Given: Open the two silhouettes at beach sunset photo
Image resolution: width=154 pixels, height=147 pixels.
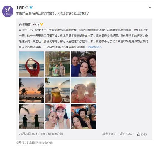Looking at the screenshot, I should pyautogui.click(x=31, y=116).
